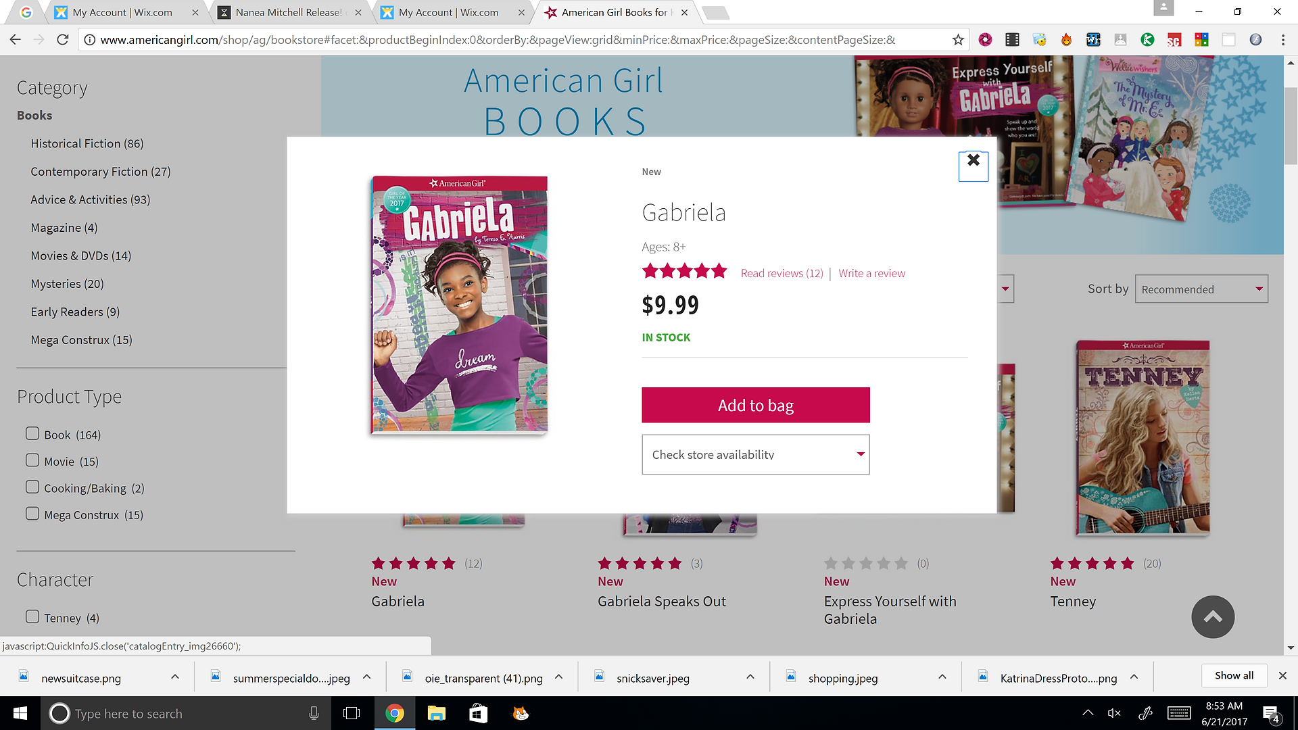Bookmark this page with the star icon
The image size is (1298, 730).
(958, 40)
